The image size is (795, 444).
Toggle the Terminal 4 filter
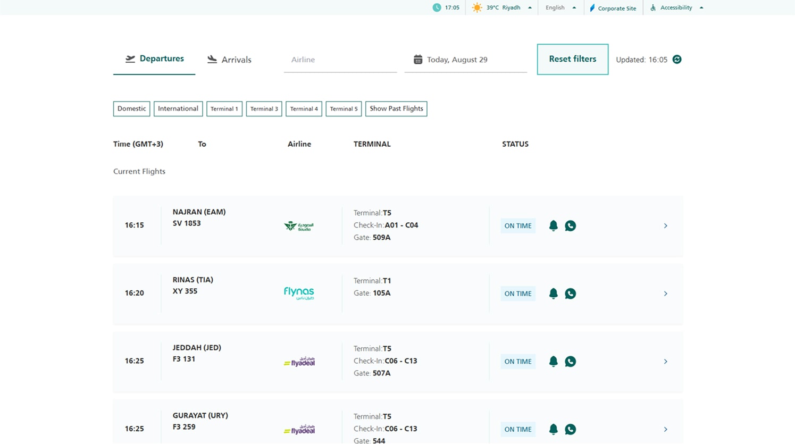(x=304, y=108)
